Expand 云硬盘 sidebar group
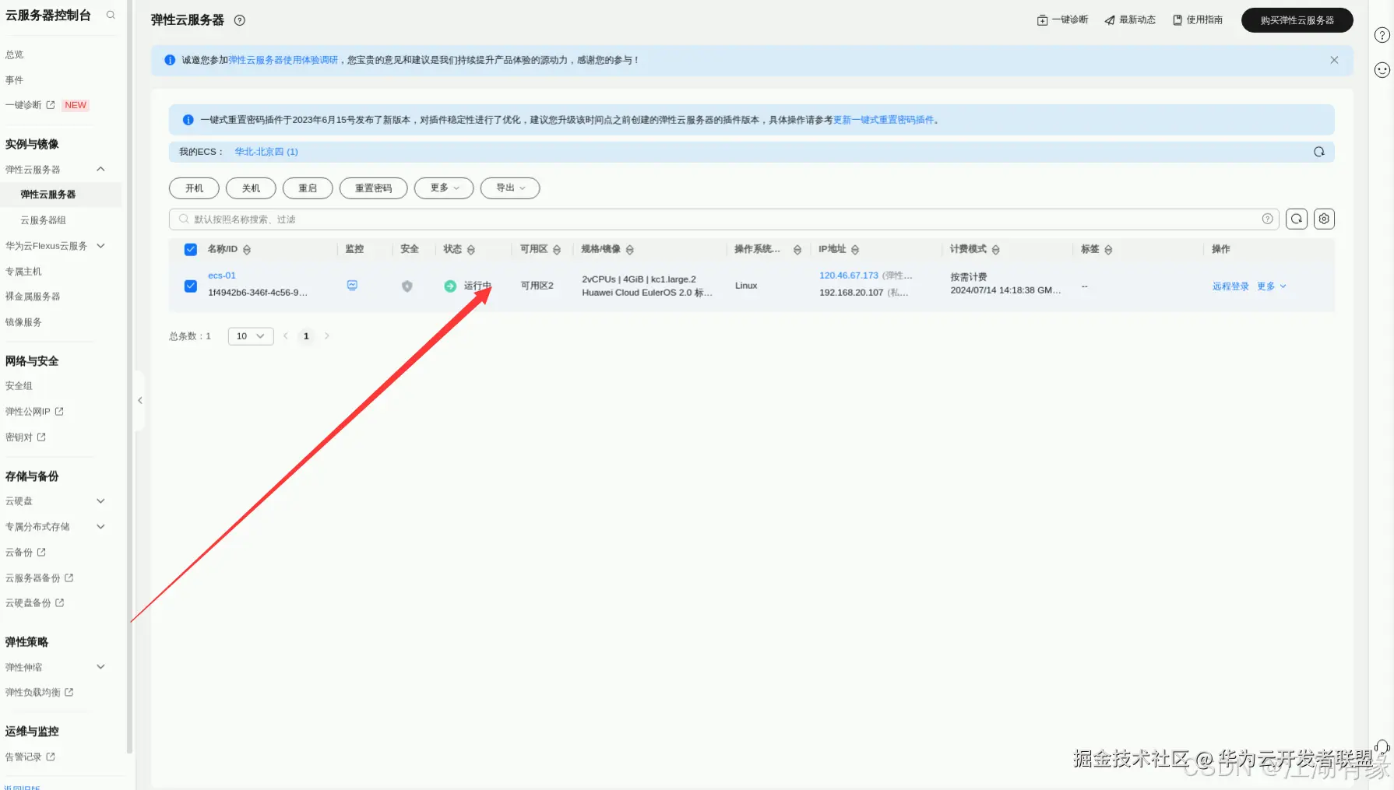The height and width of the screenshot is (790, 1394). tap(100, 501)
